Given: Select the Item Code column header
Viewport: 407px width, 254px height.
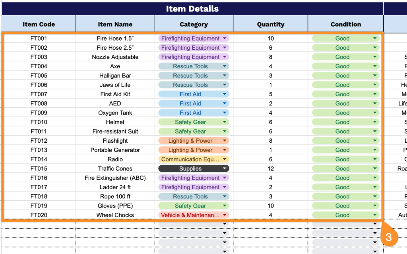Looking at the screenshot, I should point(39,24).
